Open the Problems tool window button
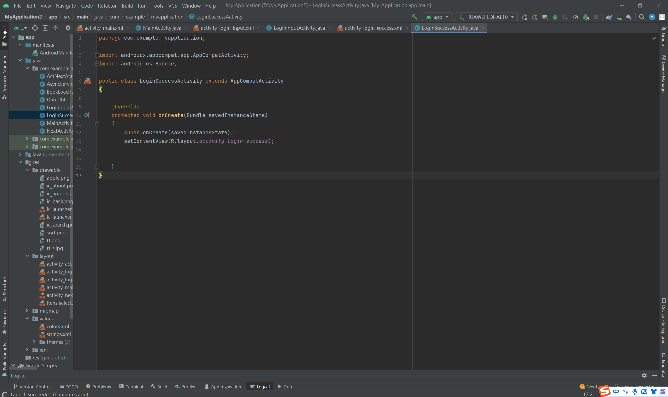The image size is (668, 397). [99, 387]
